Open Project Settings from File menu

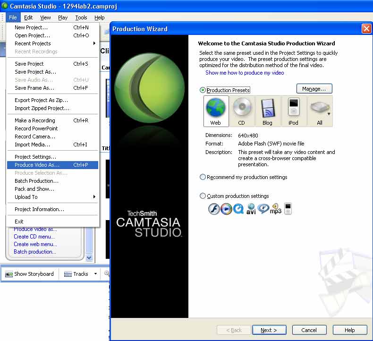[x=52, y=157]
